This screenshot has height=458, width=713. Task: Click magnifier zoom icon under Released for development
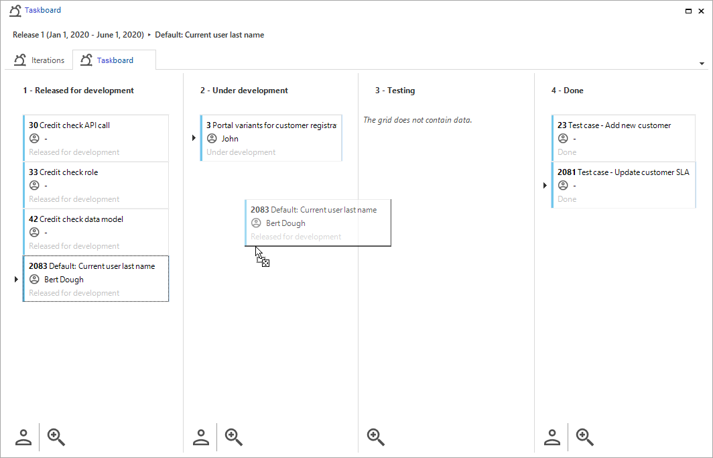pos(56,437)
